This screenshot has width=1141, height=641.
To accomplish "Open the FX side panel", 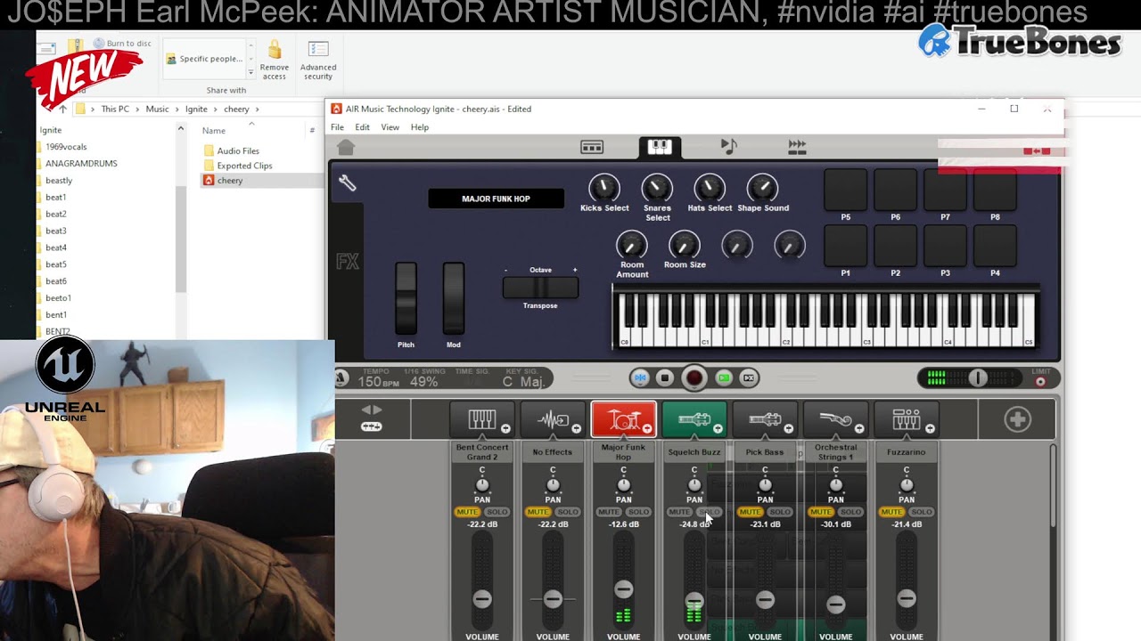I will [x=347, y=262].
